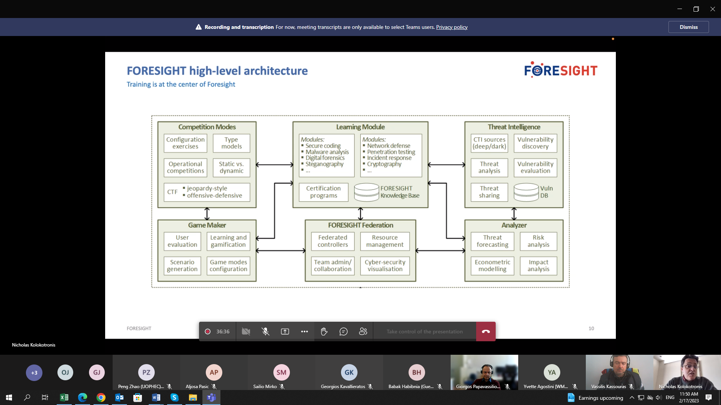Open the Privacy policy link
721x405 pixels.
pos(451,27)
